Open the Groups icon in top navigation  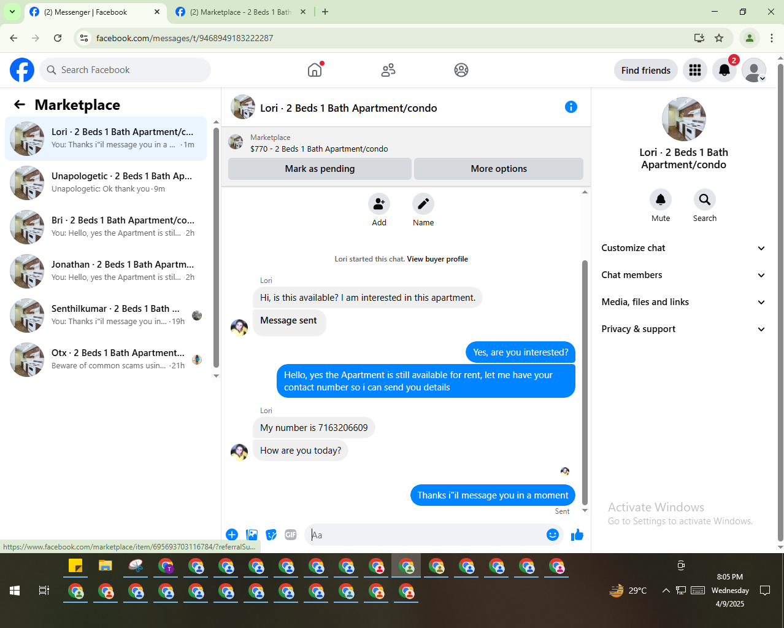(x=461, y=70)
